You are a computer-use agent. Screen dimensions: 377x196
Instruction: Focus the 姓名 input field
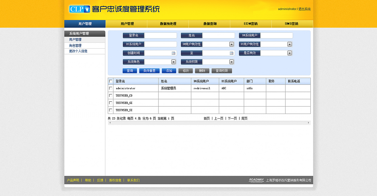(219, 36)
